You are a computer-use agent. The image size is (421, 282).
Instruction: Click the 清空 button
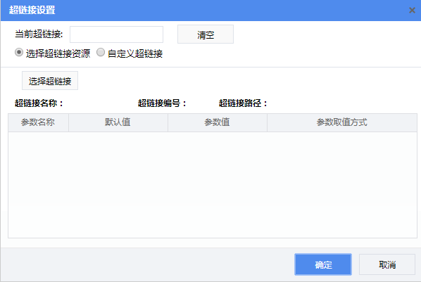point(206,34)
